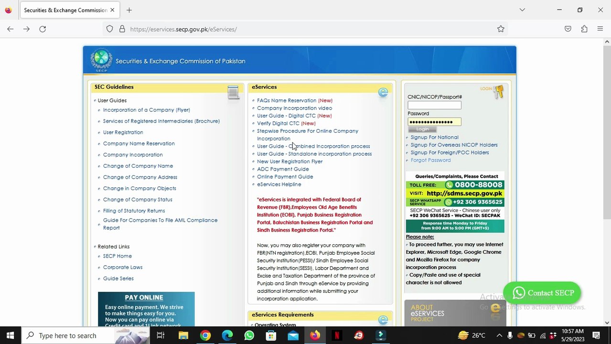Viewport: 611px width, 344px height.
Task: Open Guide For Companies To File AML Compliance Report
Action: click(160, 224)
